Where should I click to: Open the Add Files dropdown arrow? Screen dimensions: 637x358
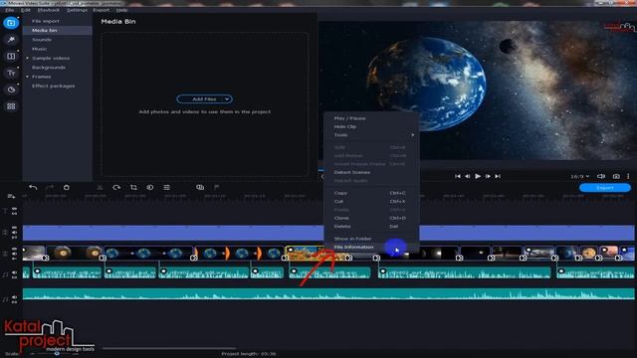click(227, 99)
